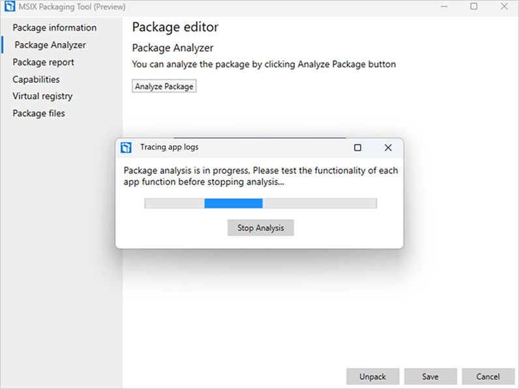Image resolution: width=519 pixels, height=389 pixels.
Task: Click the analysis progress bar
Action: [261, 203]
